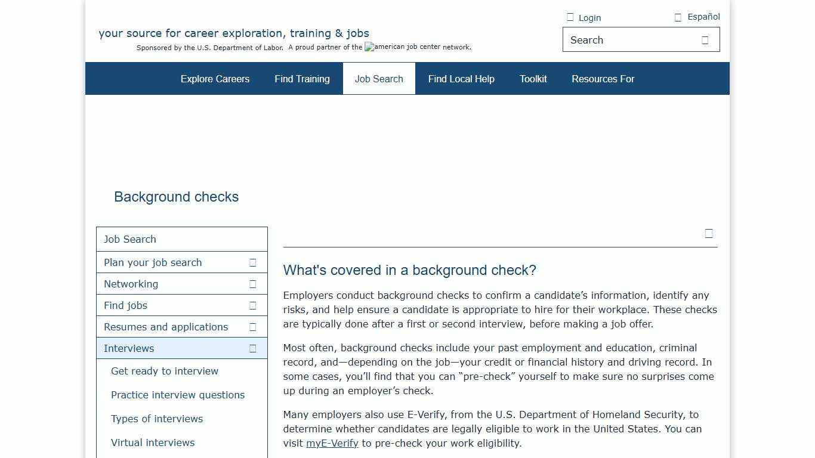Viewport: 815px width, 458px height.
Task: Expand the Networking section
Action: pyautogui.click(x=252, y=284)
